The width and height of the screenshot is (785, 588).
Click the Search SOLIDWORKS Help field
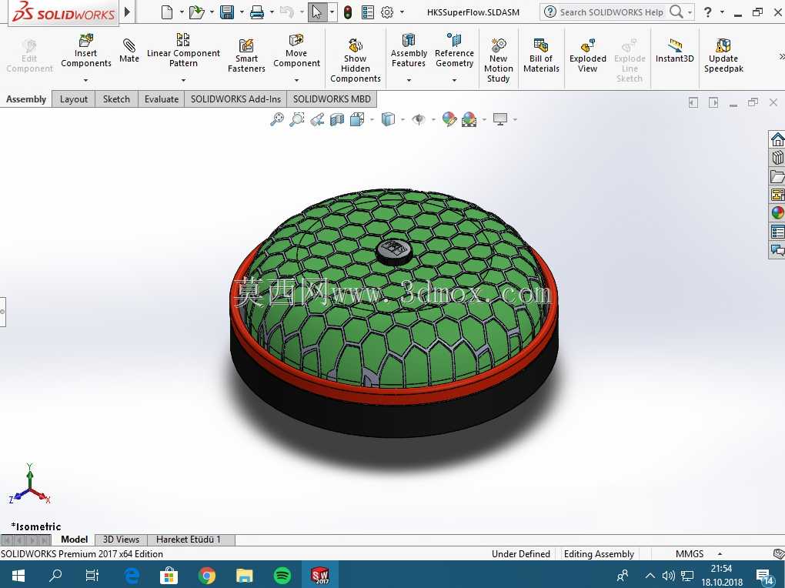[x=612, y=12]
